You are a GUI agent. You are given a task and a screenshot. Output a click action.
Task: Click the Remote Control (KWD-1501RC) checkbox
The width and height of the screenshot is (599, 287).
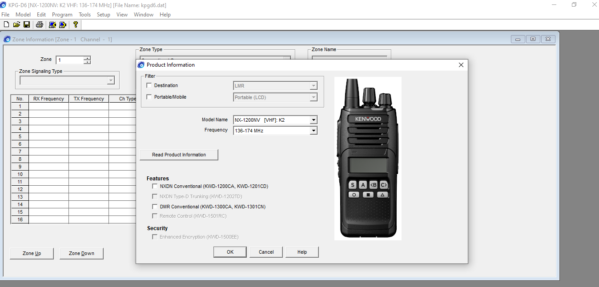pyautogui.click(x=155, y=216)
